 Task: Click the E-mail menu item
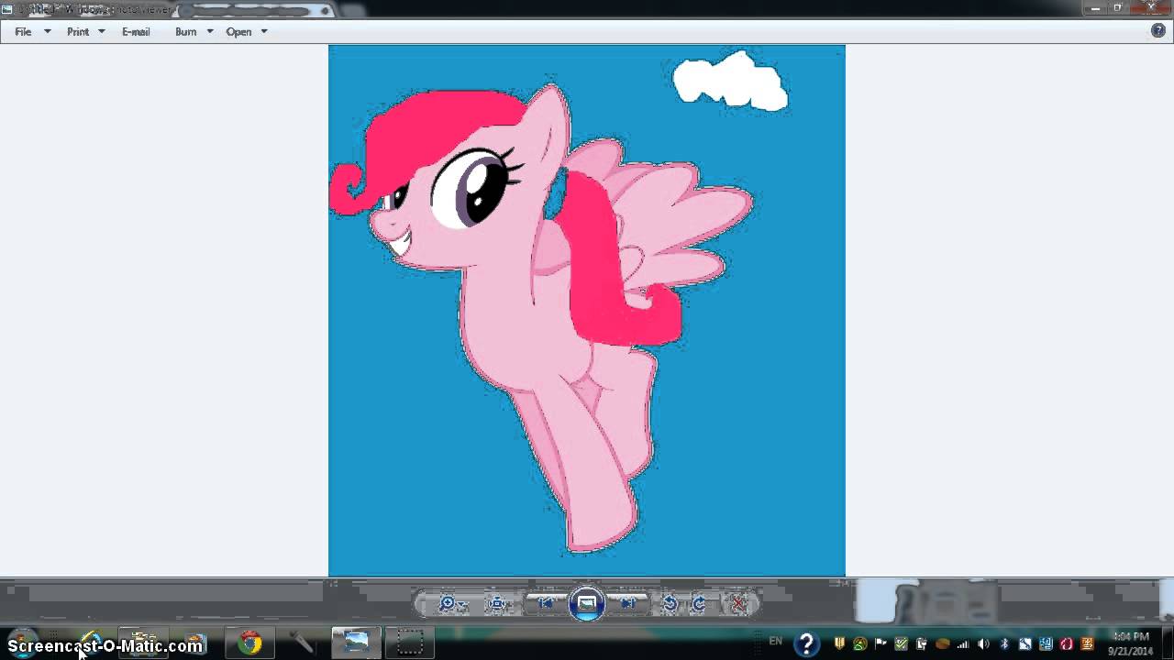click(136, 31)
